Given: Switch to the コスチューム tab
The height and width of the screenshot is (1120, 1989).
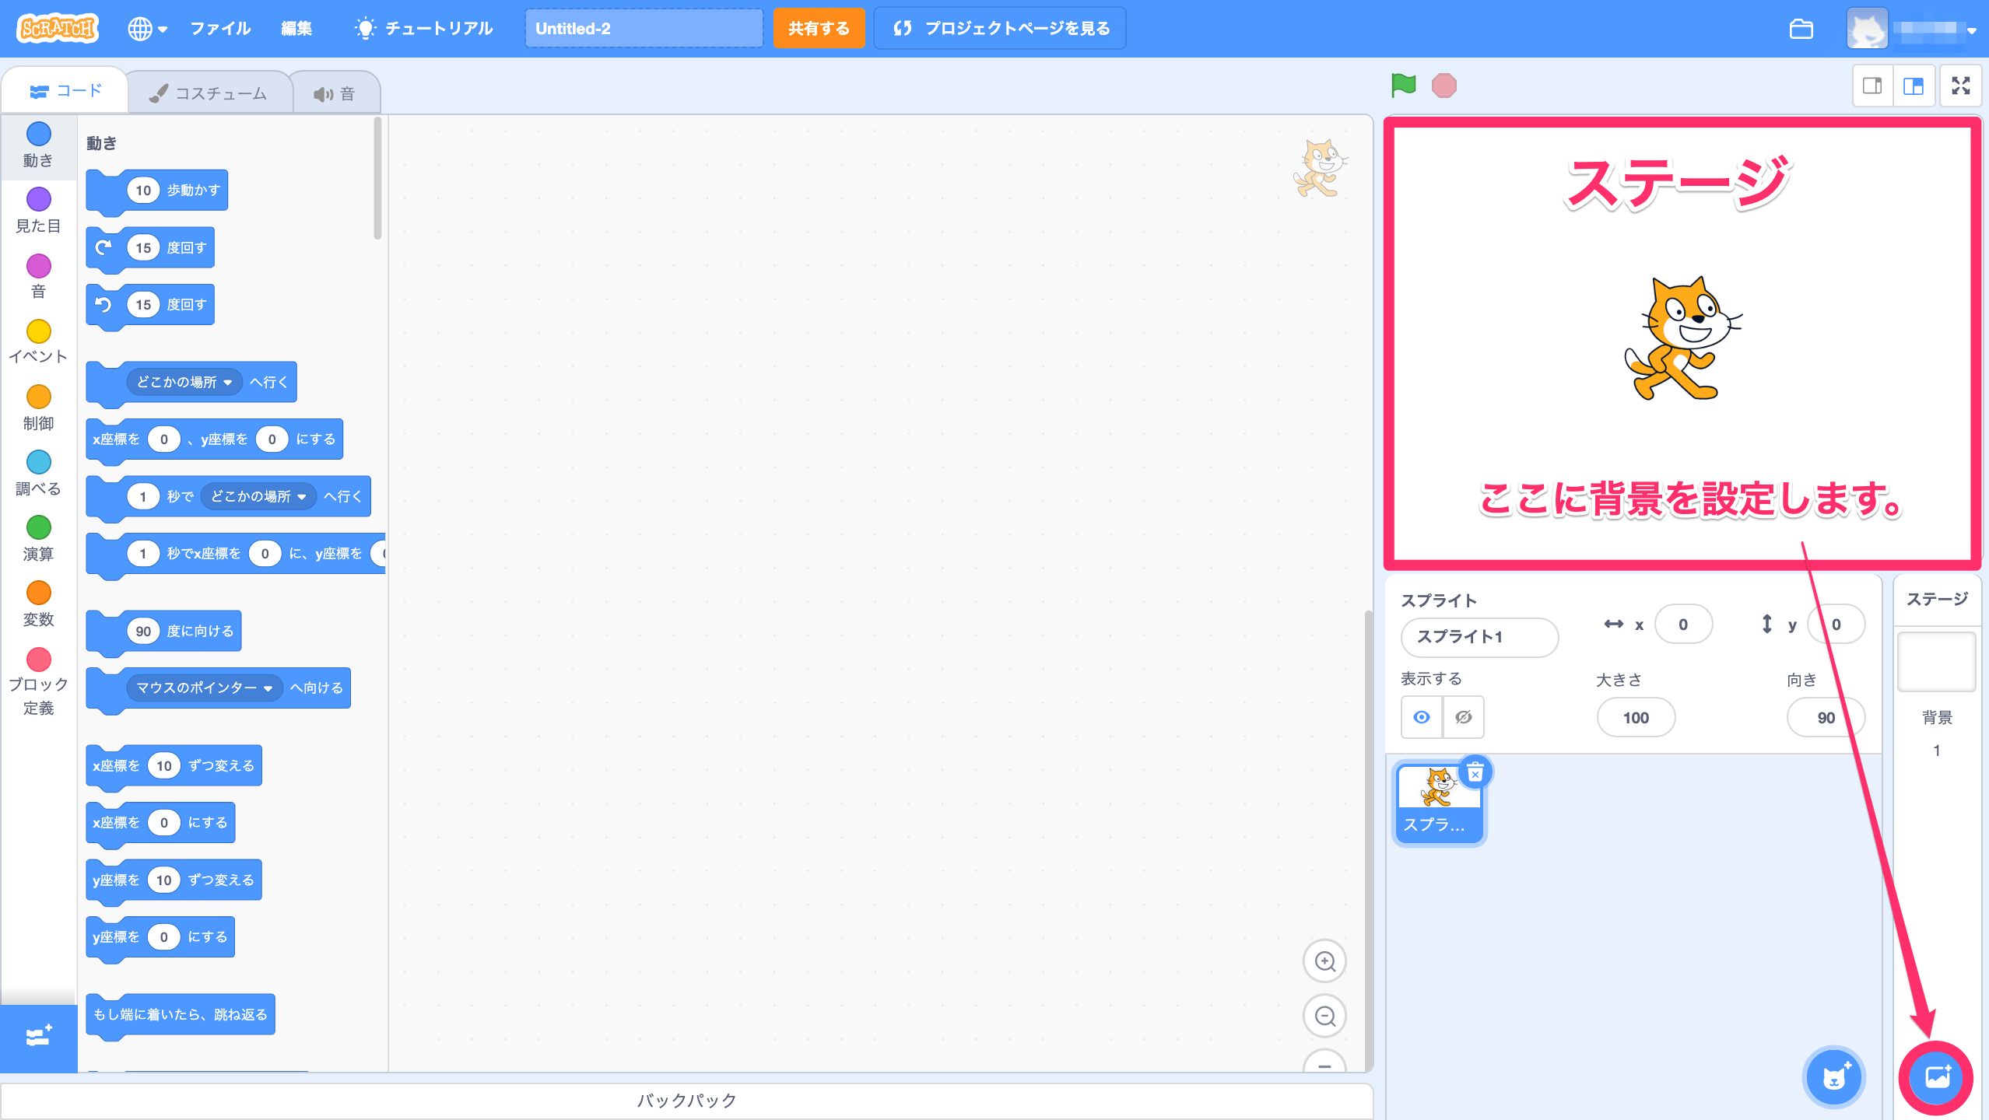Looking at the screenshot, I should tap(209, 93).
